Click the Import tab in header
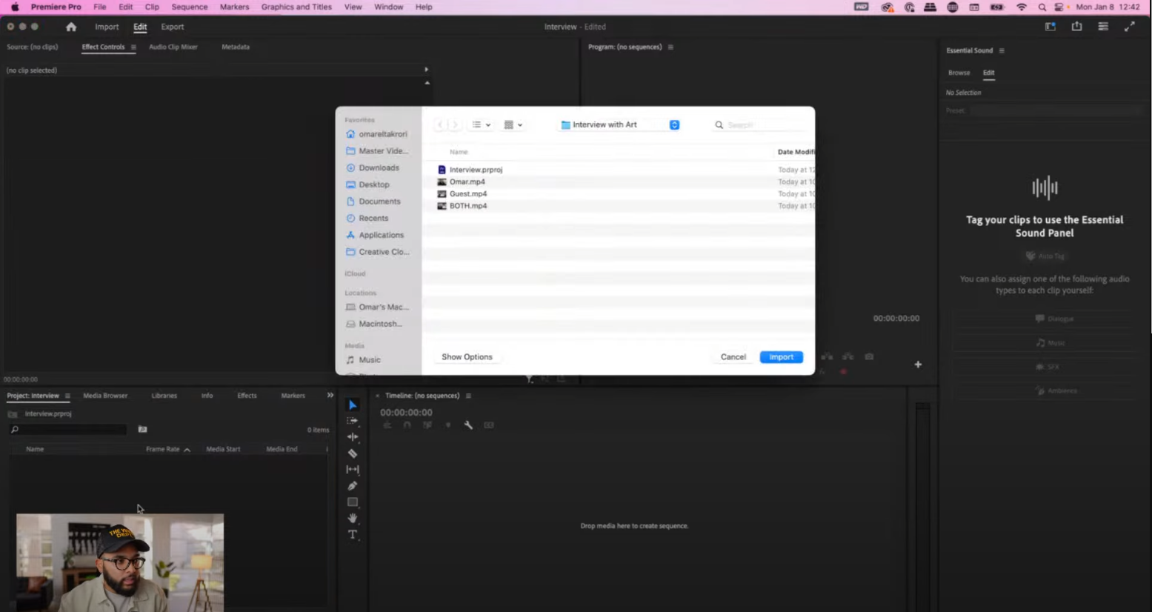 107,27
